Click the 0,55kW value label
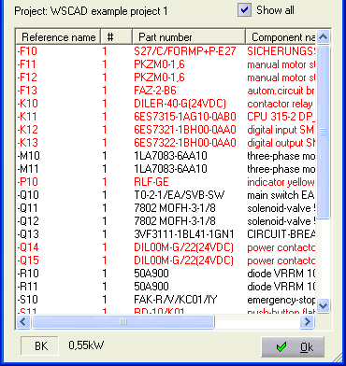This screenshot has height=366, width=346. point(86,345)
